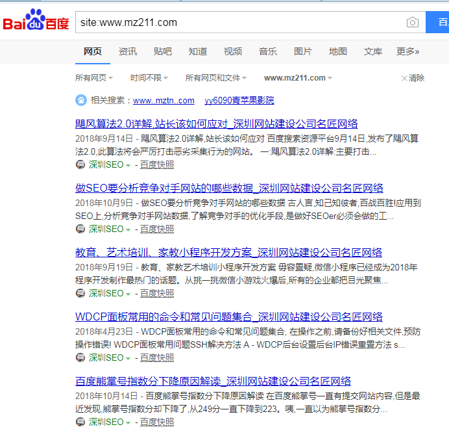This screenshot has width=449, height=440.
Task: Open the 知道 tab
Action: tap(198, 51)
